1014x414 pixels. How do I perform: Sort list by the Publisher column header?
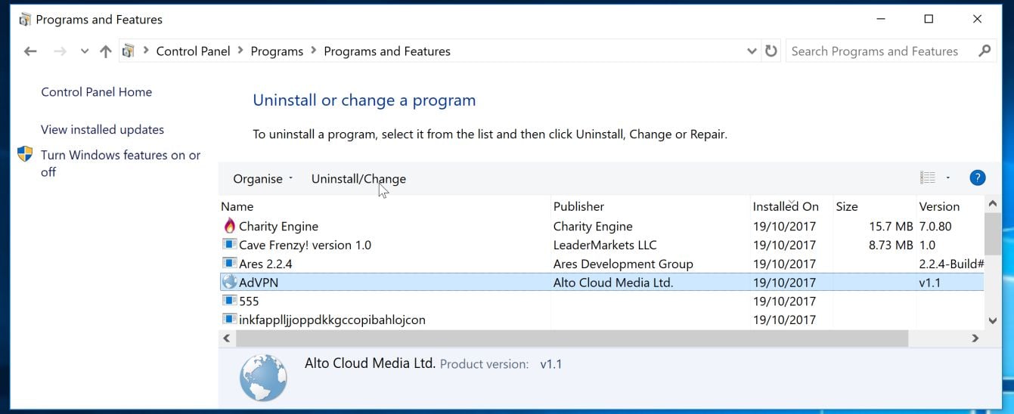click(x=578, y=206)
